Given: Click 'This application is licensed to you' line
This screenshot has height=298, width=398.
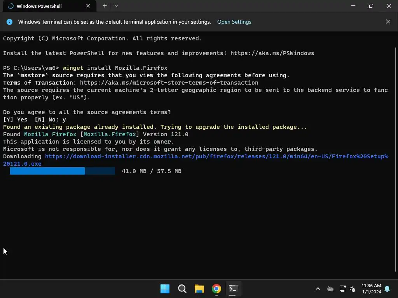Looking at the screenshot, I should pyautogui.click(x=88, y=142).
